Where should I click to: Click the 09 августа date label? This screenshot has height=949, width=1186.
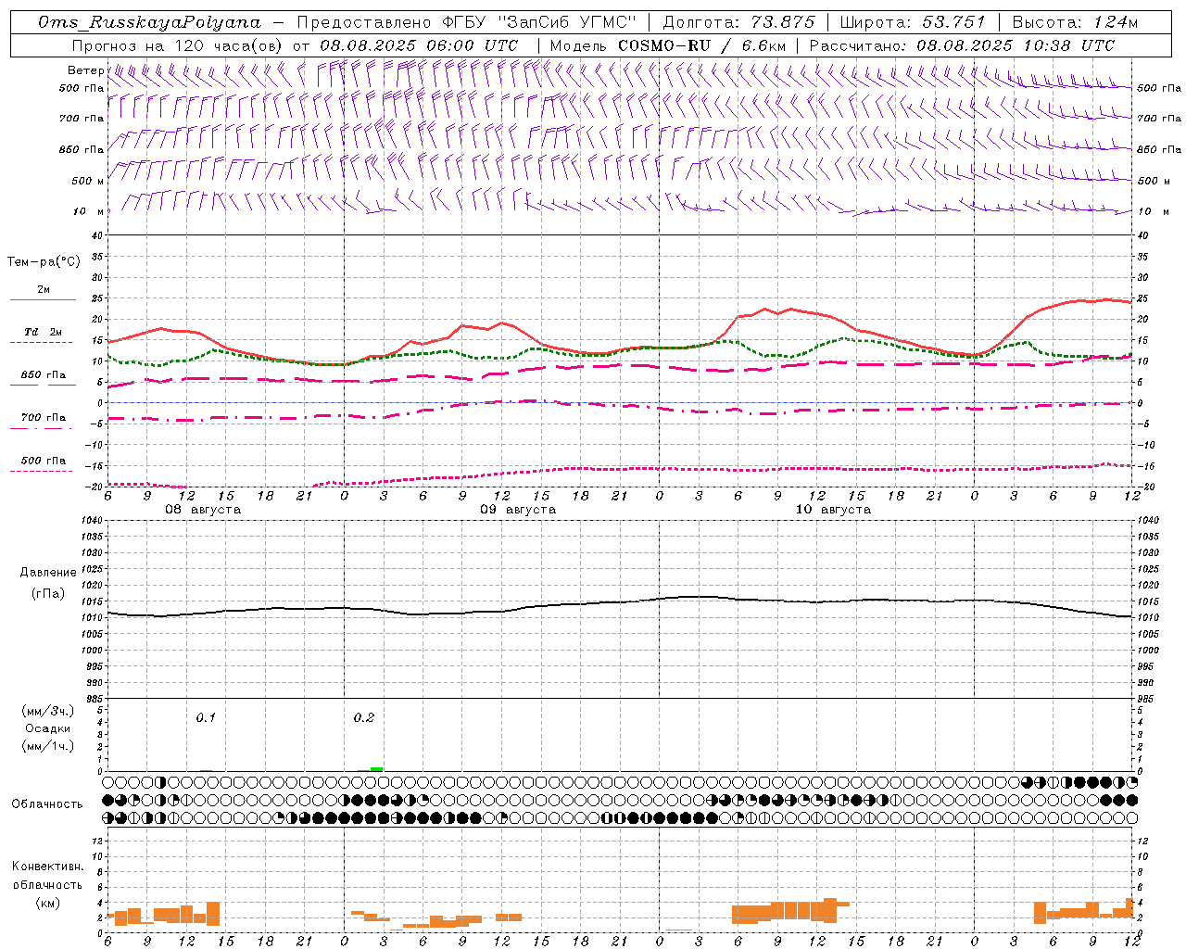518,510
